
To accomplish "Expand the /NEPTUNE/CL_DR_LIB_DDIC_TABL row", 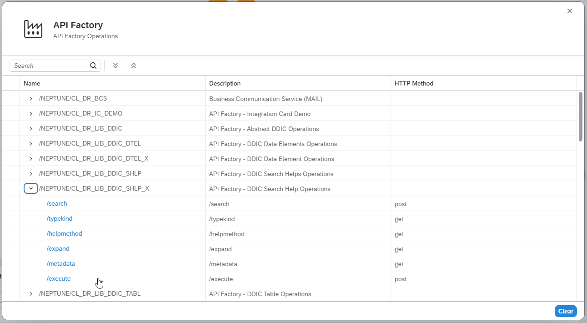I will tap(30, 293).
